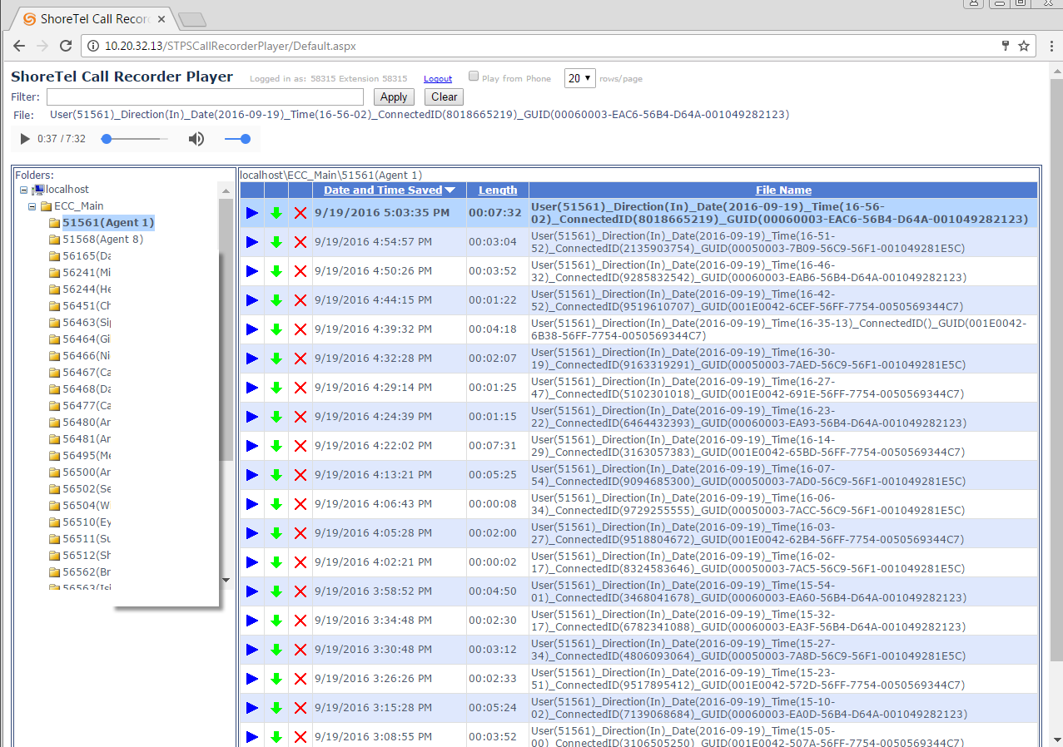Open the 56502 folder in tree
Image resolution: width=1063 pixels, height=747 pixels.
[x=87, y=489]
